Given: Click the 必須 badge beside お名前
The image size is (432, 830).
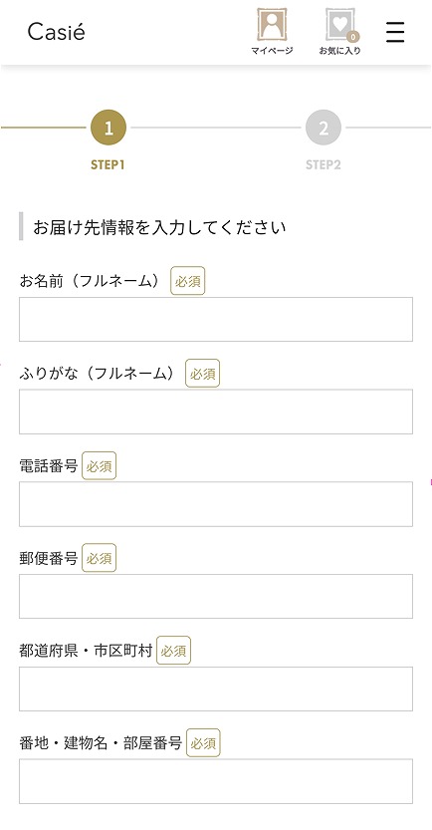Looking at the screenshot, I should (x=188, y=281).
